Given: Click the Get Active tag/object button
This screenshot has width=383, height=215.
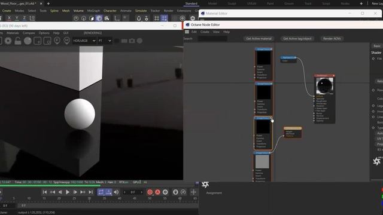Looking at the screenshot, I should [297, 38].
